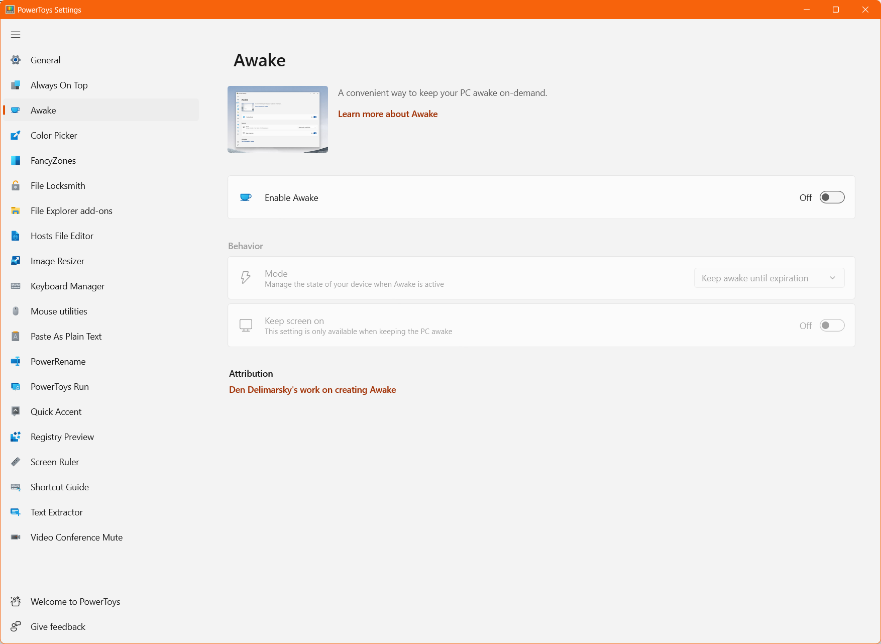
Task: Click the FancyZones icon in sidebar
Action: [16, 160]
